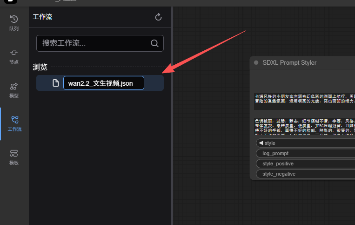The image size is (355, 225).
Task: Collapse the SDXL Prompt Styler node via dot
Action: (256, 62)
